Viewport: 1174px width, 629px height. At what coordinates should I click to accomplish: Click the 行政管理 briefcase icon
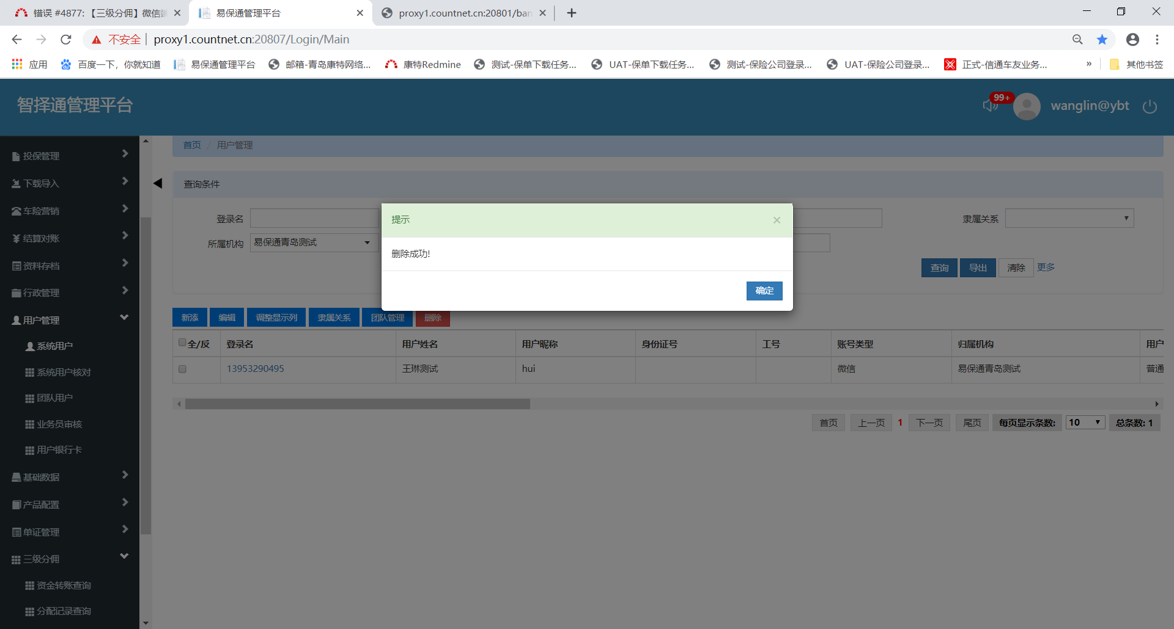[x=17, y=293]
